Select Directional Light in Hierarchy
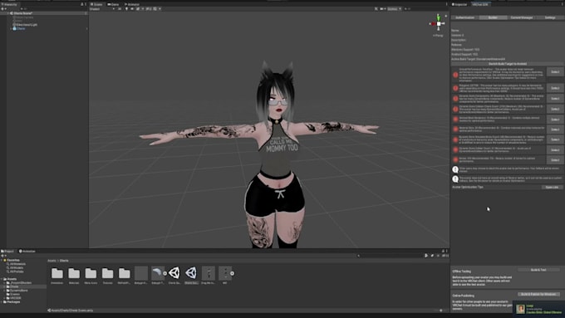The width and height of the screenshot is (565, 318). 26,25
